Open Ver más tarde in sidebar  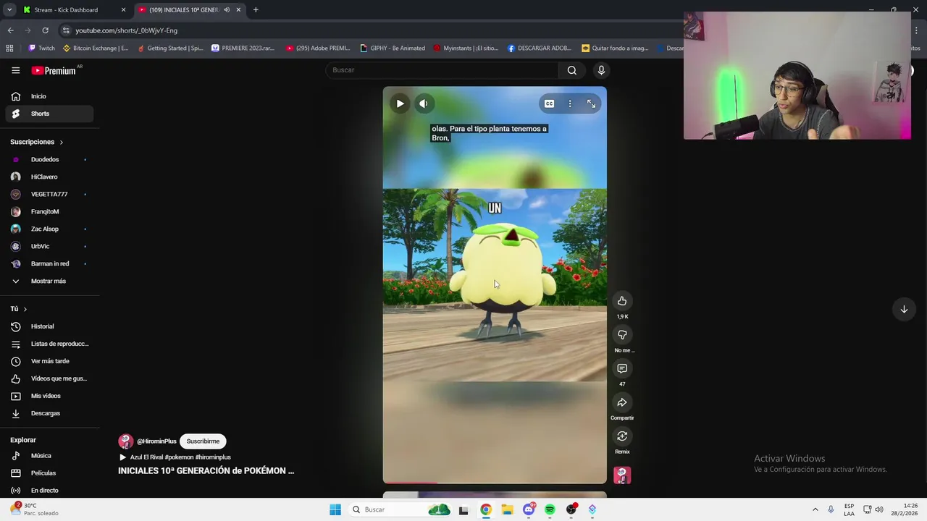(x=49, y=361)
